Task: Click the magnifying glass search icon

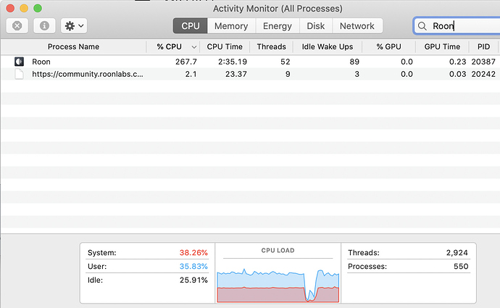Action: click(422, 26)
